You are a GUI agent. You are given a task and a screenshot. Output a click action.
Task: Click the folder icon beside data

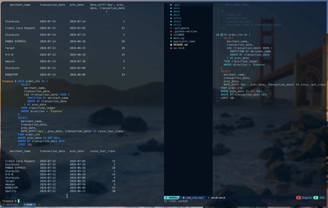pos(171,11)
